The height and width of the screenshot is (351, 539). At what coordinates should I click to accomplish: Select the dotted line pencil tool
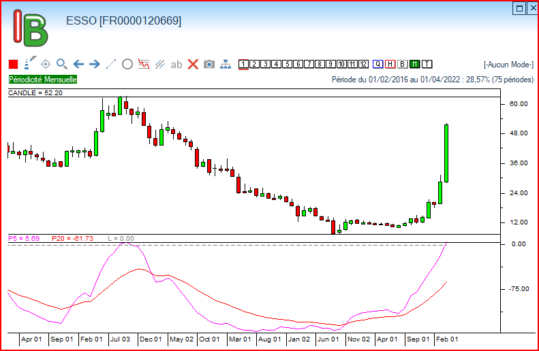coord(30,63)
